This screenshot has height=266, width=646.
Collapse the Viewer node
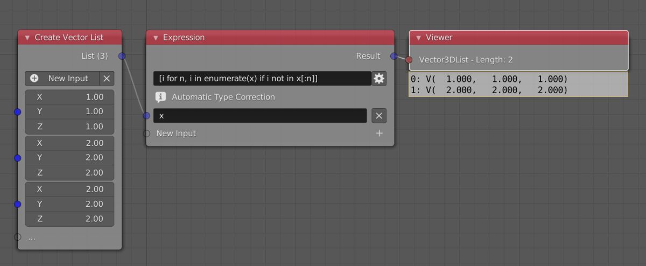coord(418,38)
